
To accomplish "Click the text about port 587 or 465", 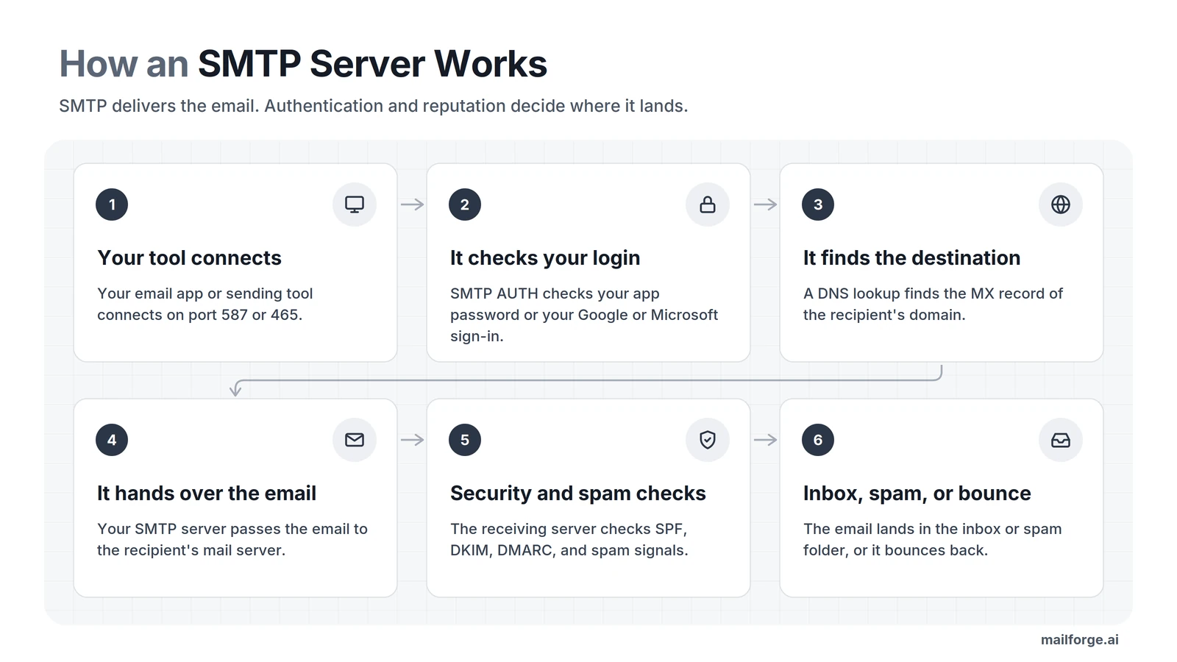I will tap(205, 304).
